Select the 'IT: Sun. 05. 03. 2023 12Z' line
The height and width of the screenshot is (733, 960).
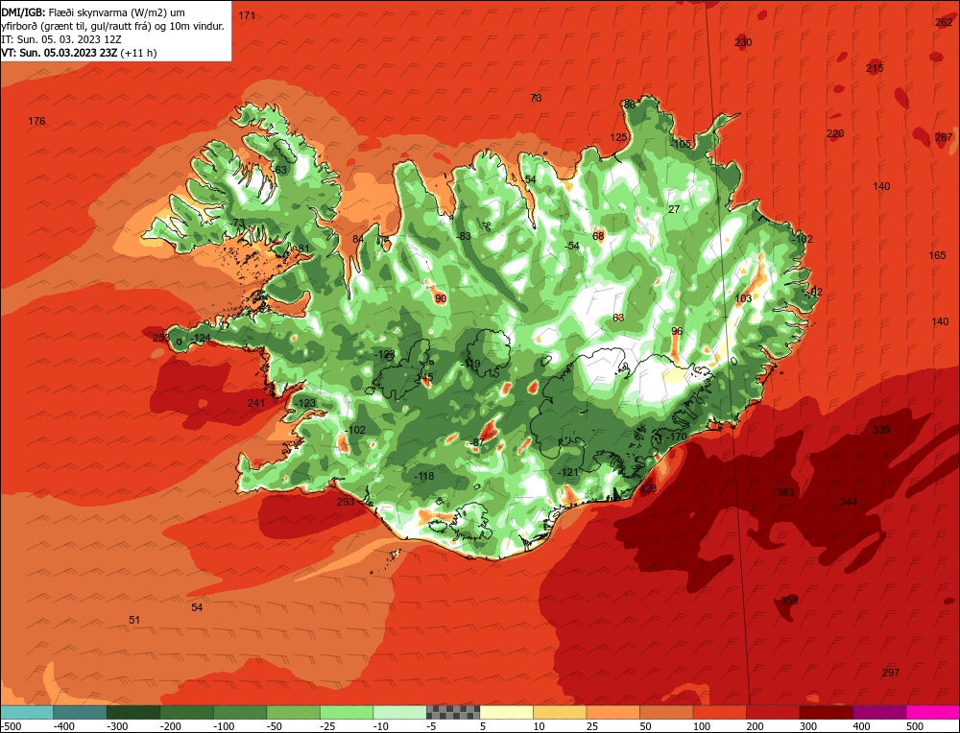pyautogui.click(x=61, y=39)
